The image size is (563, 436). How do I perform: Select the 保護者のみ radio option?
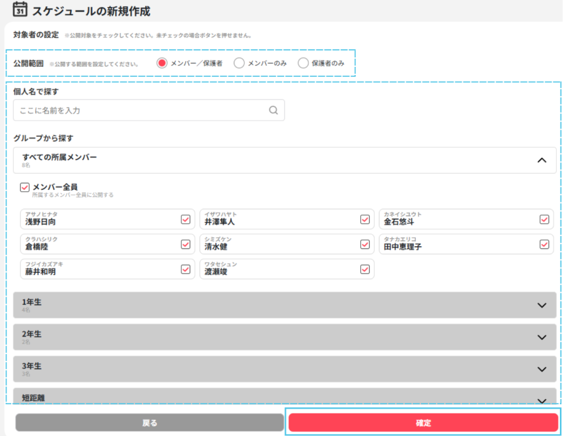tap(303, 63)
